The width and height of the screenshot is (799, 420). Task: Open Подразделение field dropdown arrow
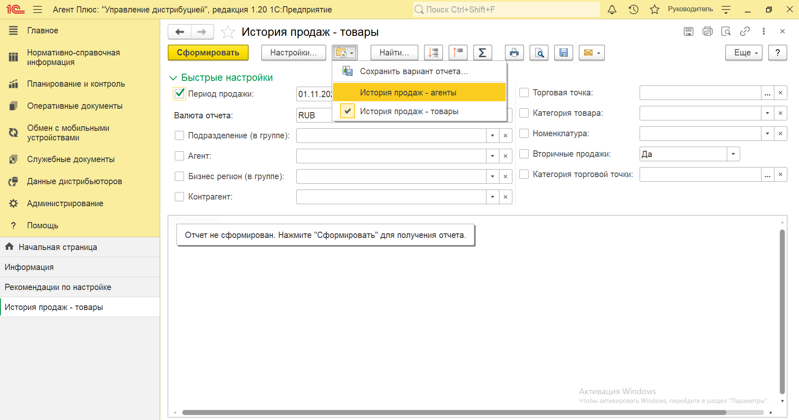[x=493, y=135]
